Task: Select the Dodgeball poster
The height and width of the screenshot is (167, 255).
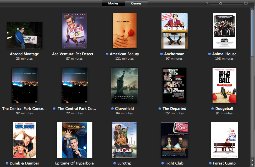Action: click(x=224, y=85)
